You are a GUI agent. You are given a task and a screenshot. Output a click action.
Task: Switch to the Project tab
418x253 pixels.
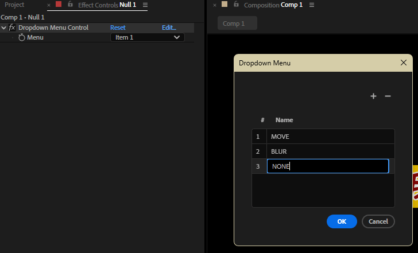tap(14, 5)
